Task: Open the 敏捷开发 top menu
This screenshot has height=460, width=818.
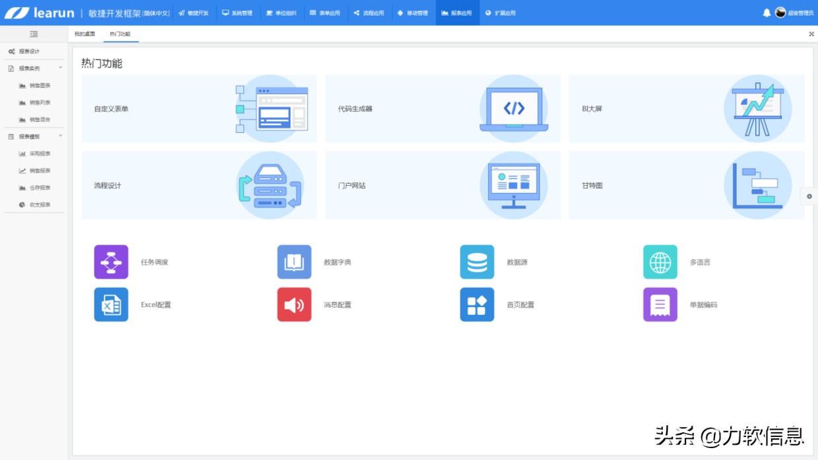Action: (194, 13)
